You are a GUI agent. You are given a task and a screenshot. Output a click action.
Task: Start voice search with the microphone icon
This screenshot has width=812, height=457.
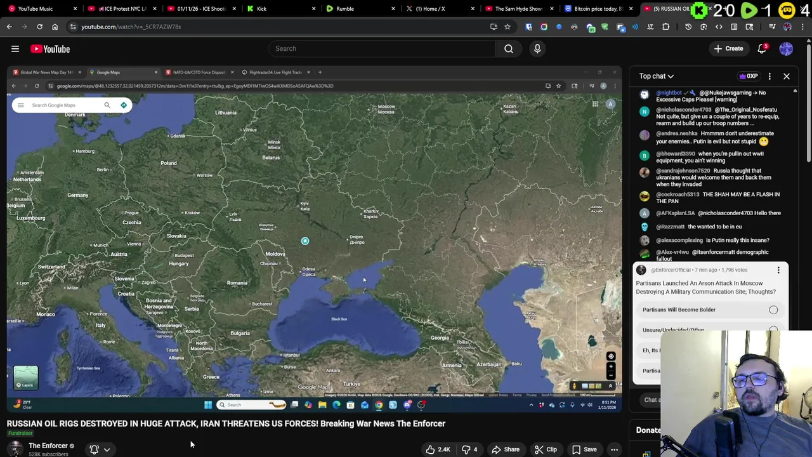tap(537, 49)
